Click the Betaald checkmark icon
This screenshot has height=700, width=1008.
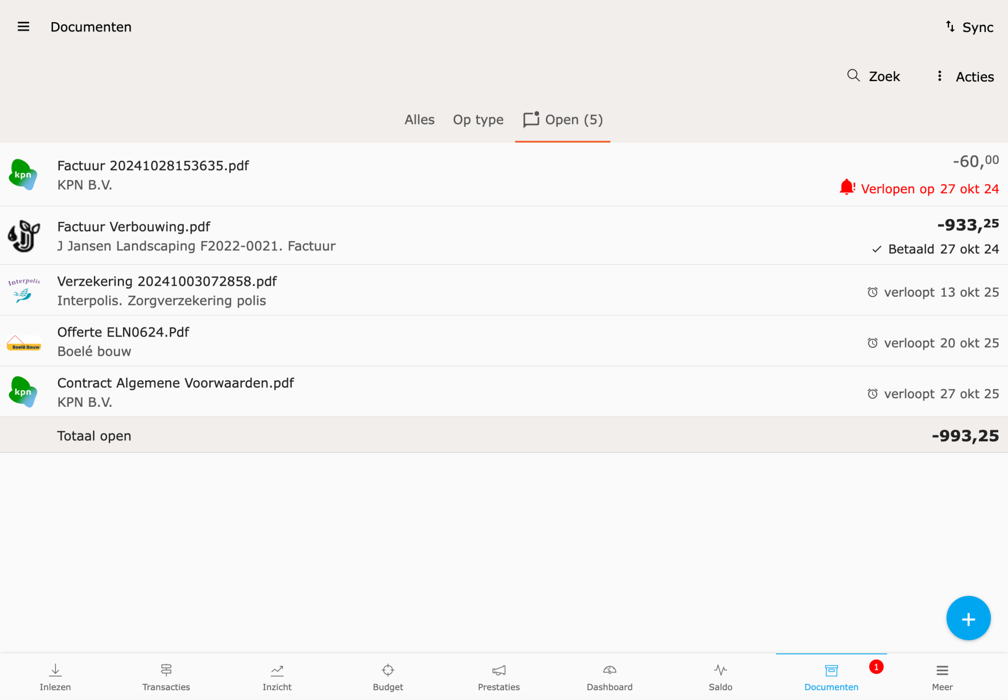point(877,249)
